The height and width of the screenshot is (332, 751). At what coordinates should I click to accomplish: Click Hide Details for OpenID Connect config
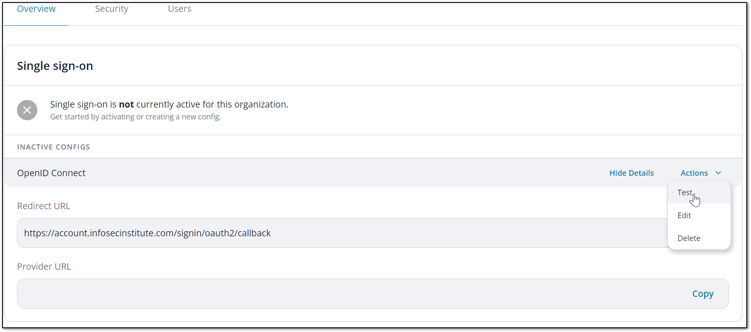tap(631, 173)
